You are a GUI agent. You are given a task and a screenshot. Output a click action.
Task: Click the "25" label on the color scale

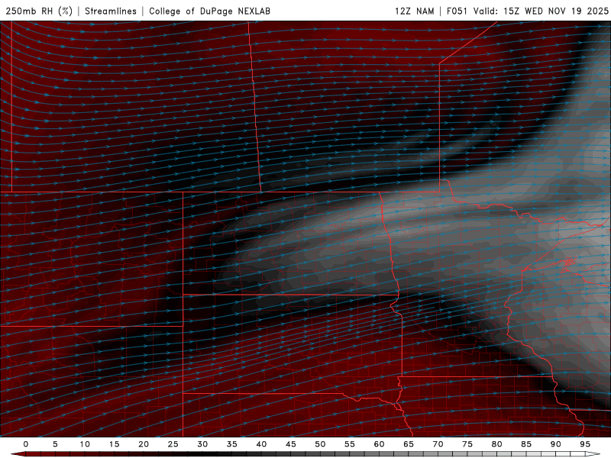[173, 444]
